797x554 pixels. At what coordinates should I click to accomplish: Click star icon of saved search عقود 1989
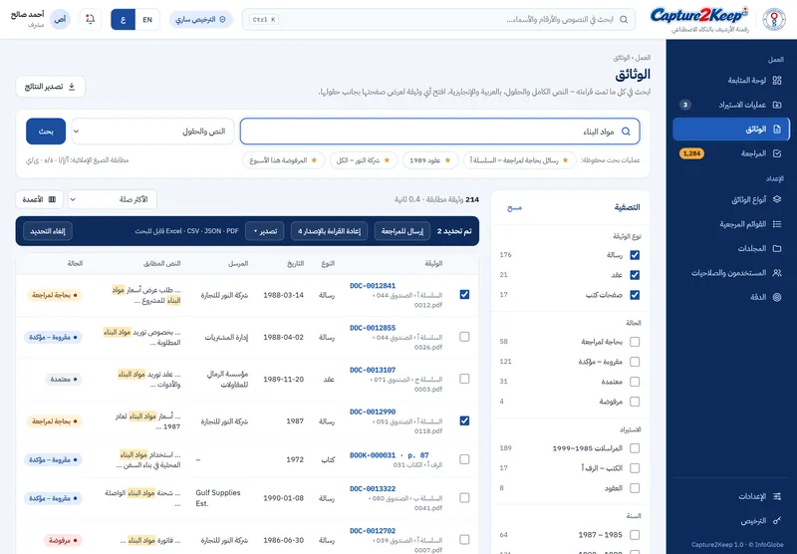[447, 160]
